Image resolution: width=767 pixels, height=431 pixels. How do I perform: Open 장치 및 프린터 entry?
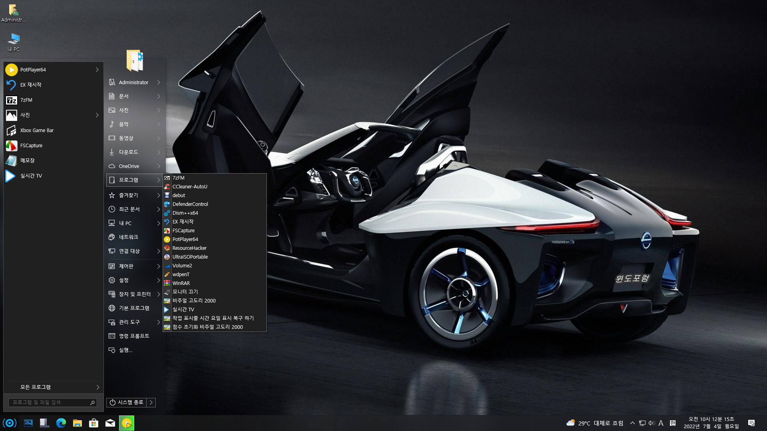[135, 295]
